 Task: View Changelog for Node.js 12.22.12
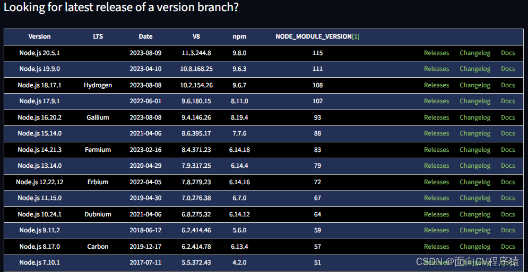475,182
